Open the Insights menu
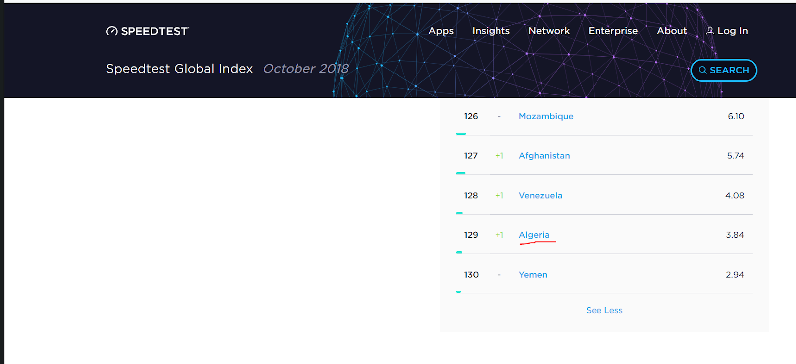Image resolution: width=796 pixels, height=364 pixels. (491, 31)
